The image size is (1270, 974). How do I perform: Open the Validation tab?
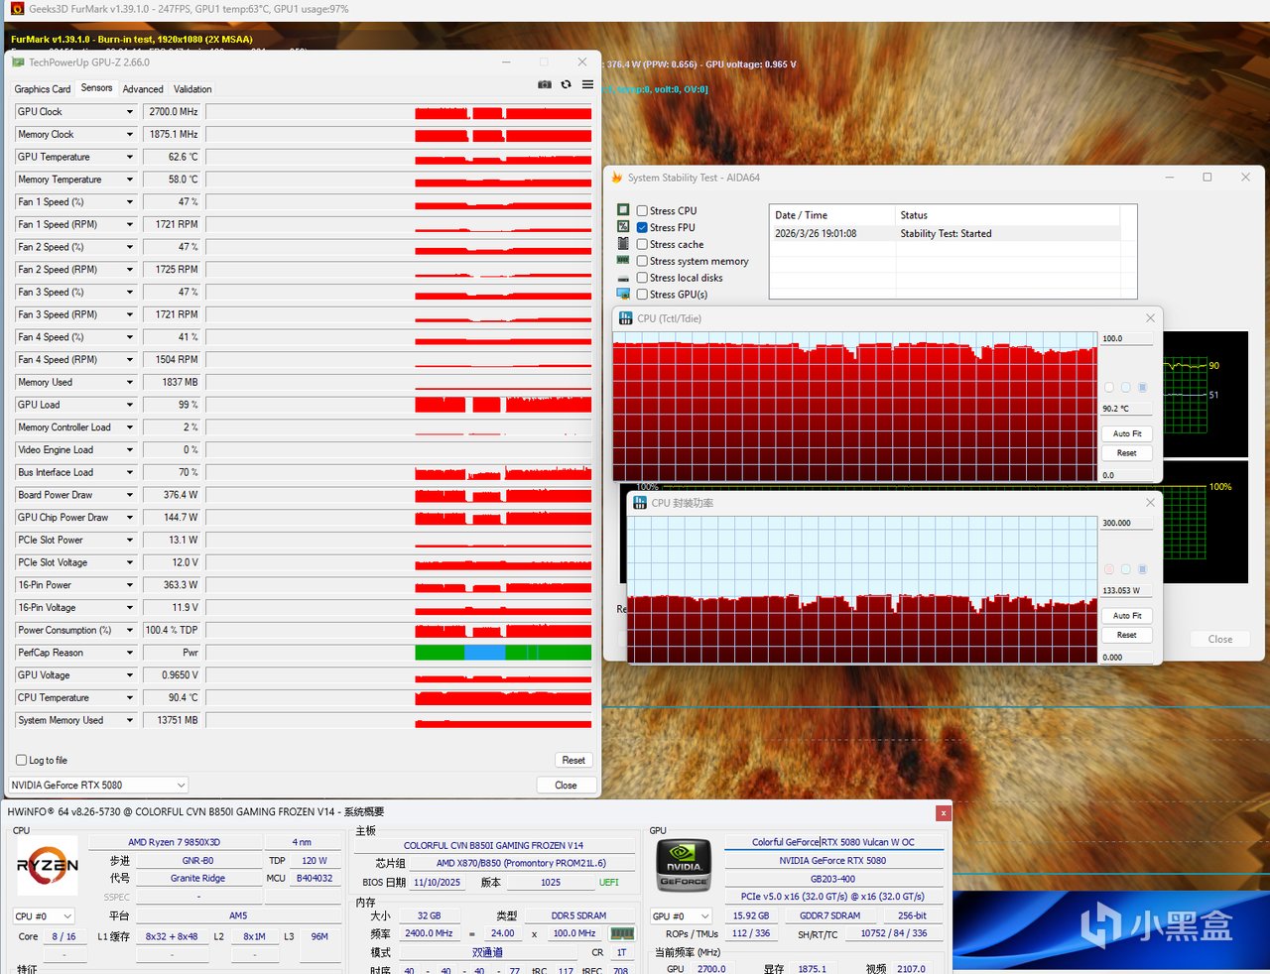(x=192, y=89)
